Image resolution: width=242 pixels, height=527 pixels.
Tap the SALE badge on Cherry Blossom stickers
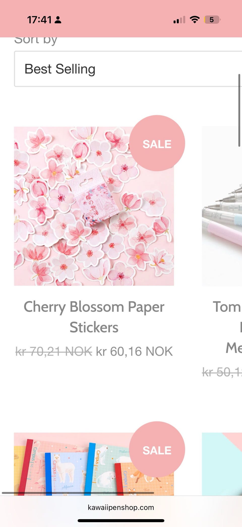pos(157,143)
